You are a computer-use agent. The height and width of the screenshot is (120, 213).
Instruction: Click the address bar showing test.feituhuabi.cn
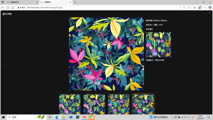click(85, 8)
